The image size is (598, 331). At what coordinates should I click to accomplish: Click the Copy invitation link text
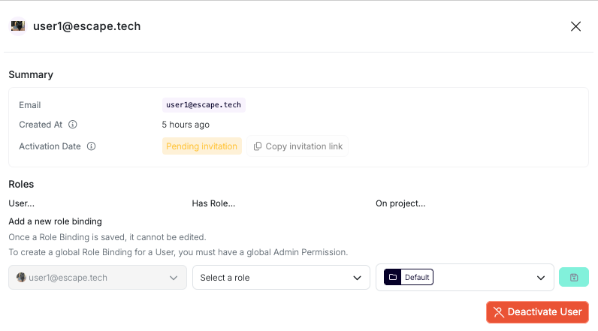point(304,146)
